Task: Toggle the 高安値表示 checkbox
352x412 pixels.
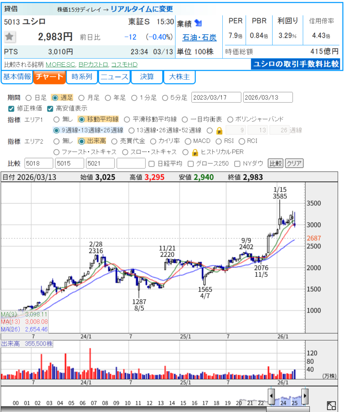Action: [x=50, y=109]
